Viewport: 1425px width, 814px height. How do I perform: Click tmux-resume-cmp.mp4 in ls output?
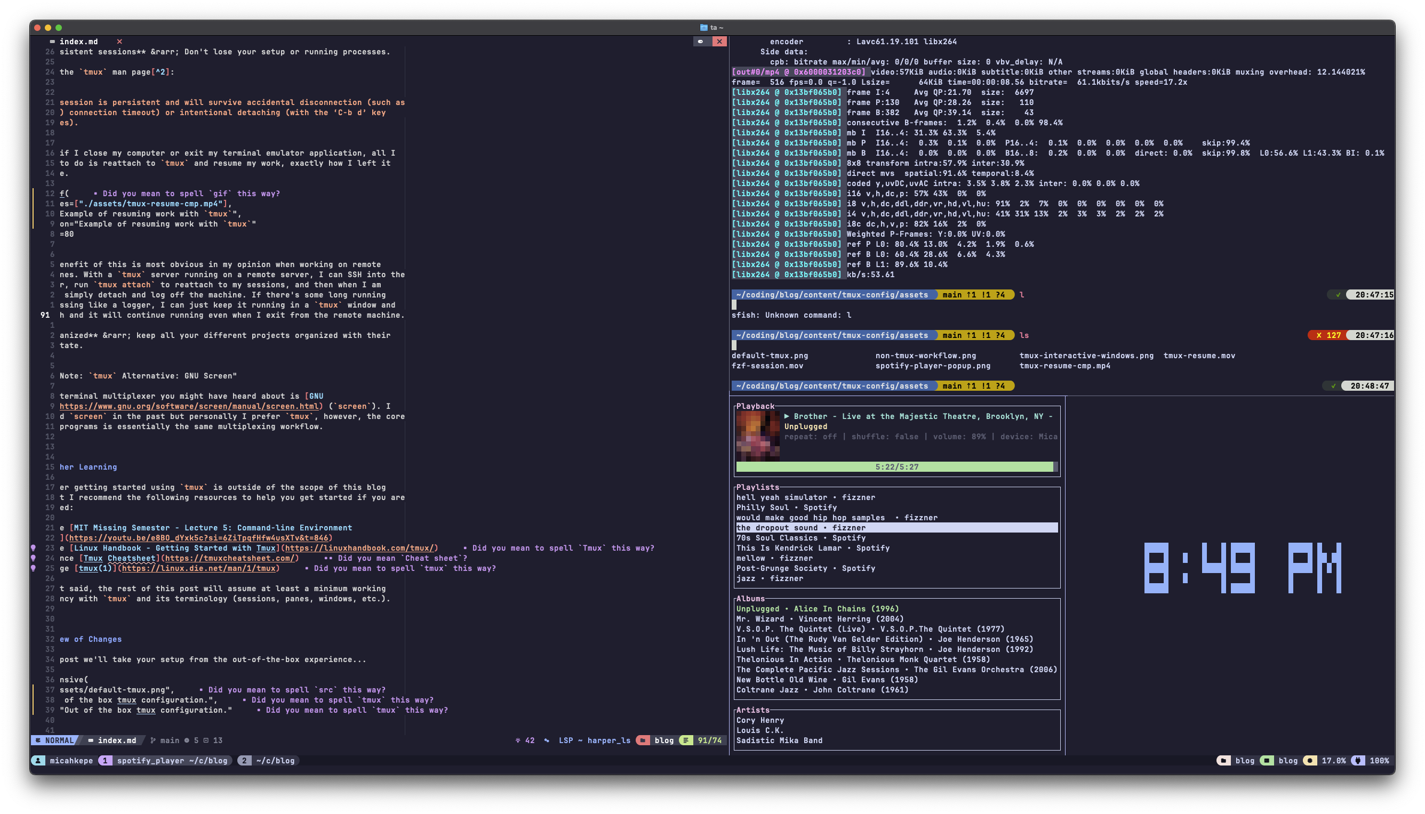pyautogui.click(x=1065, y=366)
